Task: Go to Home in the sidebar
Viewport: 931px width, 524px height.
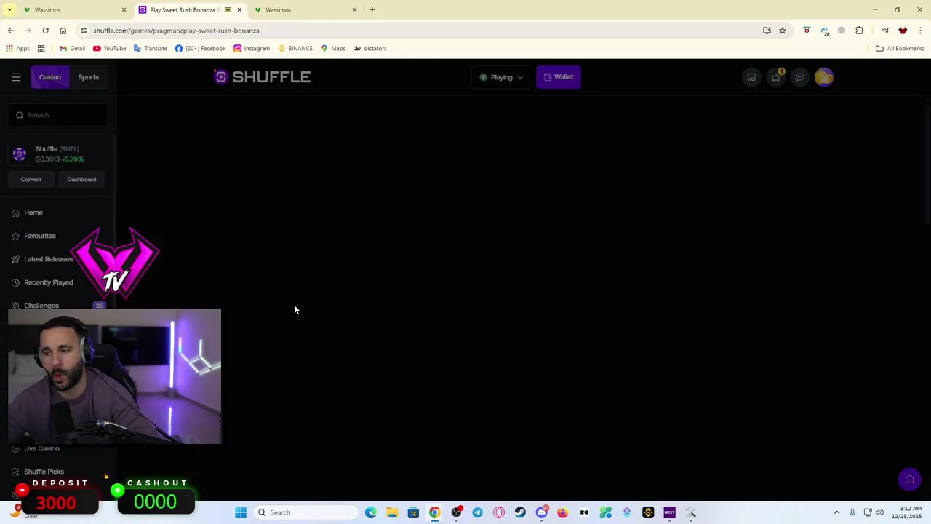Action: pos(33,213)
